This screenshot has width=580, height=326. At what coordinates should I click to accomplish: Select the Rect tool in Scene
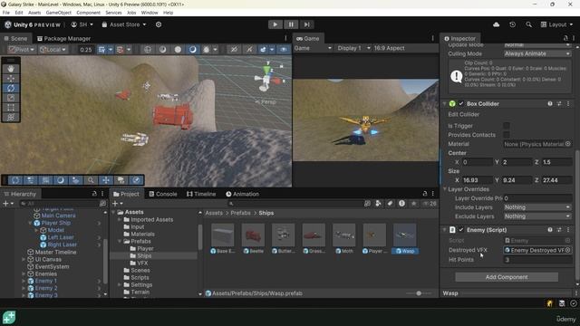[x=11, y=108]
